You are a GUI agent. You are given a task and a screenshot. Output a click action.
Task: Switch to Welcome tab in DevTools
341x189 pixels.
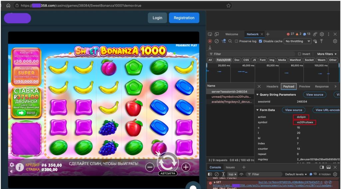point(232,34)
